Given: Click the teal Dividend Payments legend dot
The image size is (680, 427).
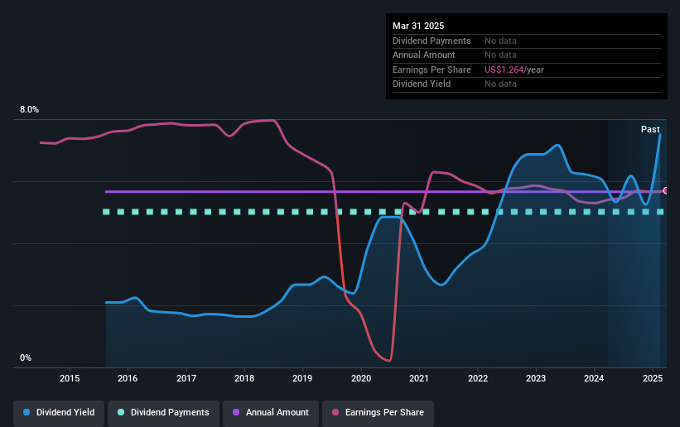Looking at the screenshot, I should (121, 412).
